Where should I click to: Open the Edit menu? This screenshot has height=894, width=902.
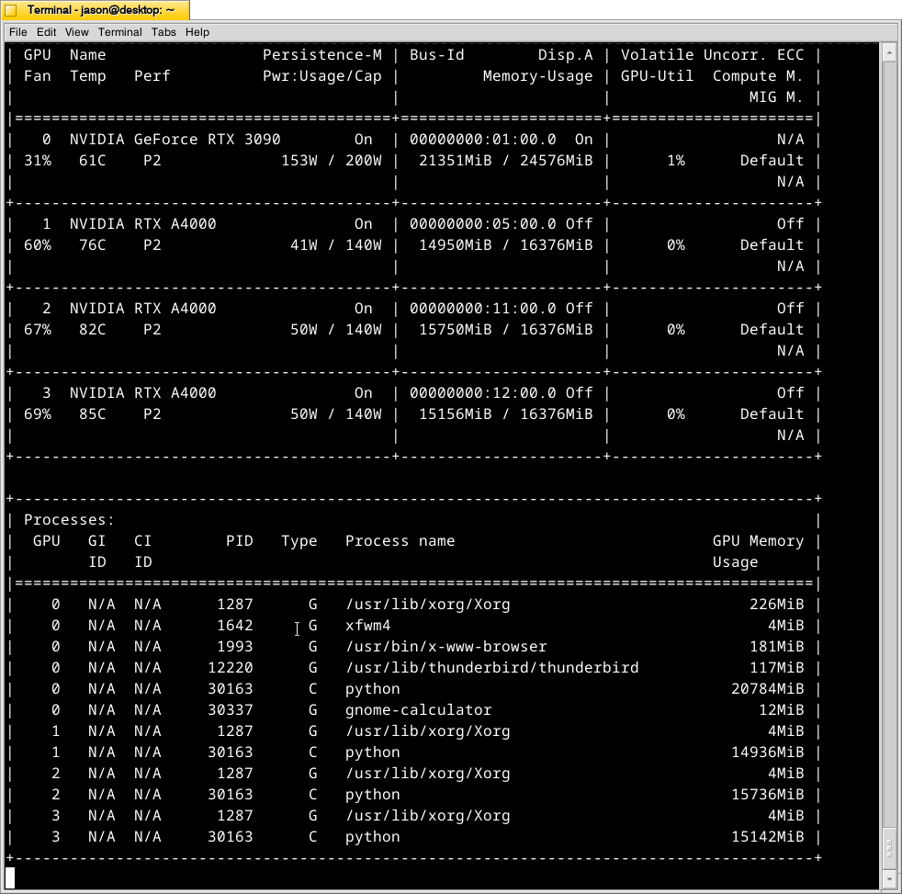pyautogui.click(x=46, y=32)
